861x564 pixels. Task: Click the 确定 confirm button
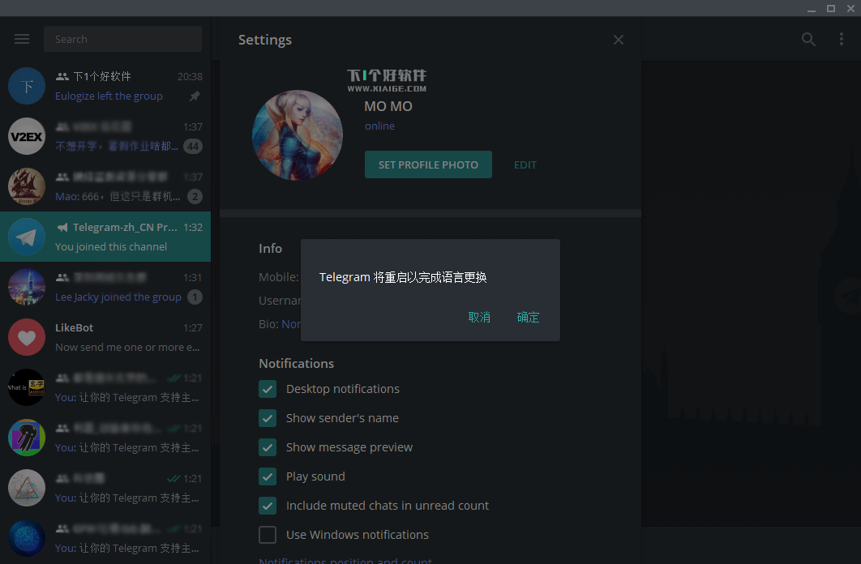529,317
